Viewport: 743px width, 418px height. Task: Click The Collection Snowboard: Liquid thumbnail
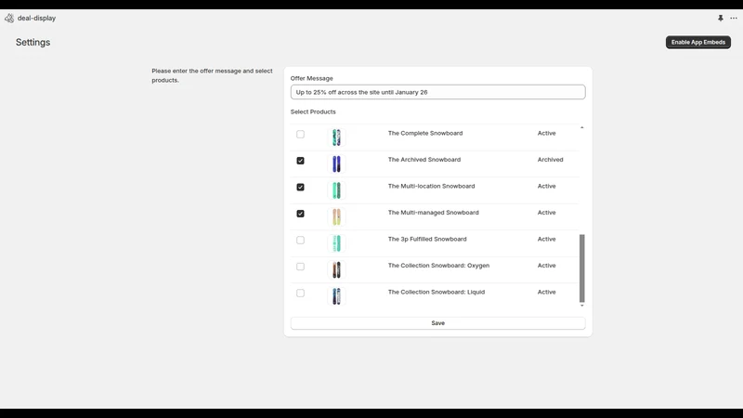tap(336, 296)
